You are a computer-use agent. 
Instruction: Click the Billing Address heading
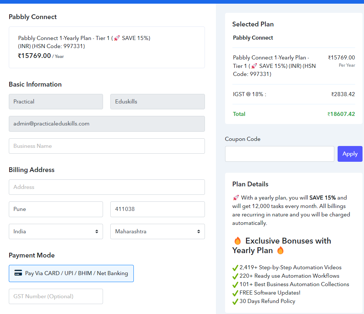pyautogui.click(x=32, y=170)
